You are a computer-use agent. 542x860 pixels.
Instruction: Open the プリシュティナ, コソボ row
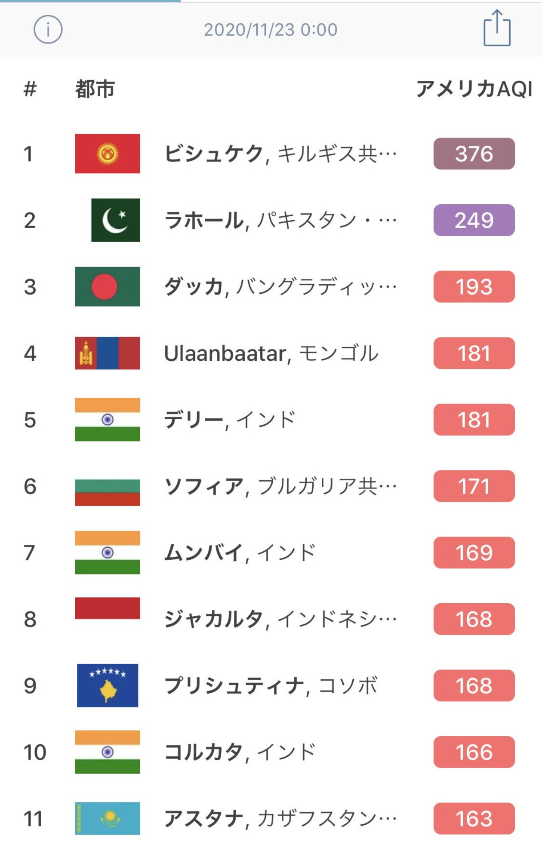click(x=271, y=685)
